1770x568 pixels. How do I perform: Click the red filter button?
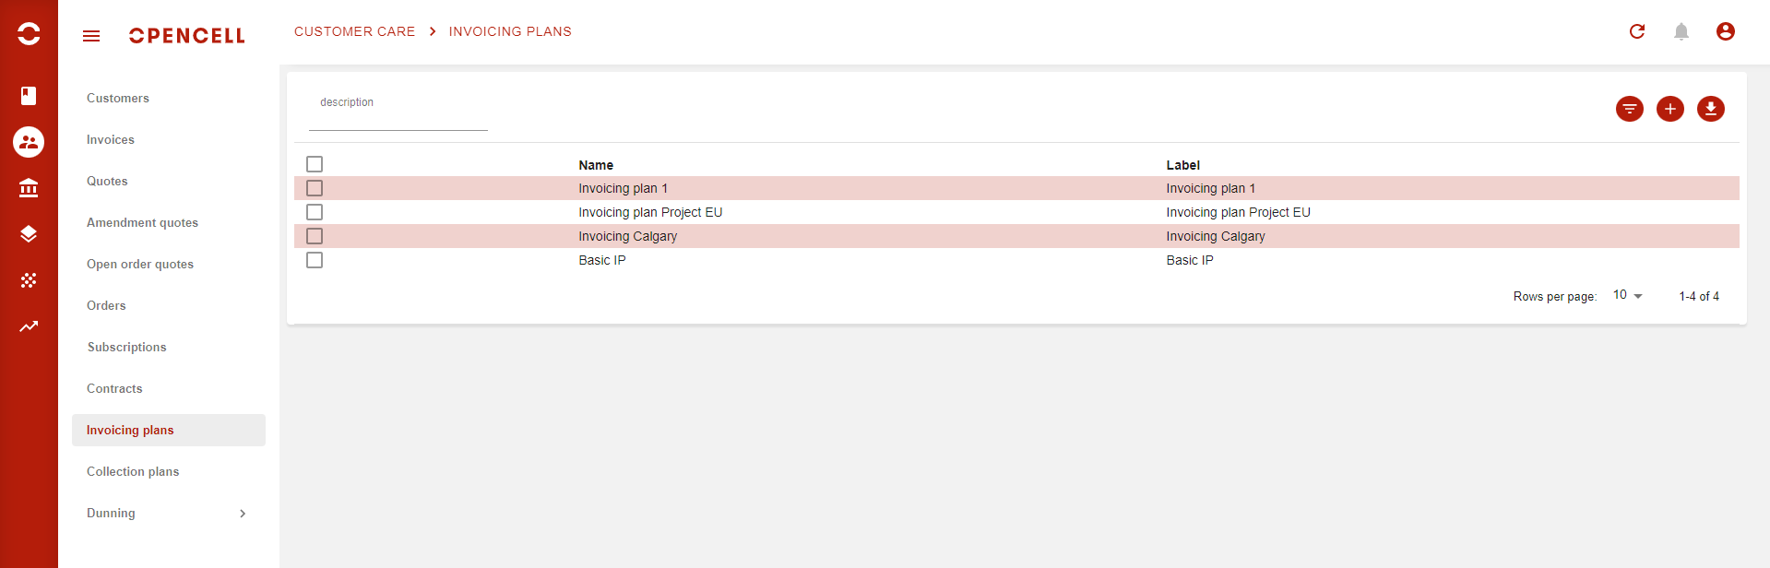(x=1630, y=109)
